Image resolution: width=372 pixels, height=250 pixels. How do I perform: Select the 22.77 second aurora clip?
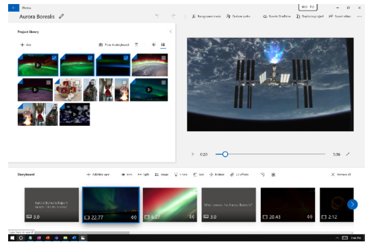[111, 205]
